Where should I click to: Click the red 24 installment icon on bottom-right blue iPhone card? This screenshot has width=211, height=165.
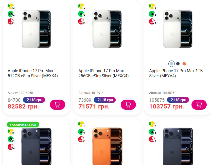click(152, 139)
